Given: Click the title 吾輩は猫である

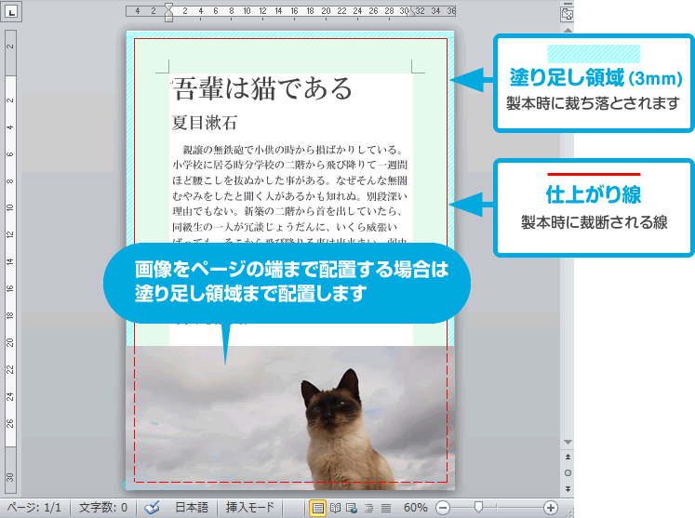Looking at the screenshot, I should point(262,88).
